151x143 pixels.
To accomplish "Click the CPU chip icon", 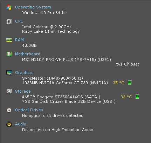I will (9, 21).
